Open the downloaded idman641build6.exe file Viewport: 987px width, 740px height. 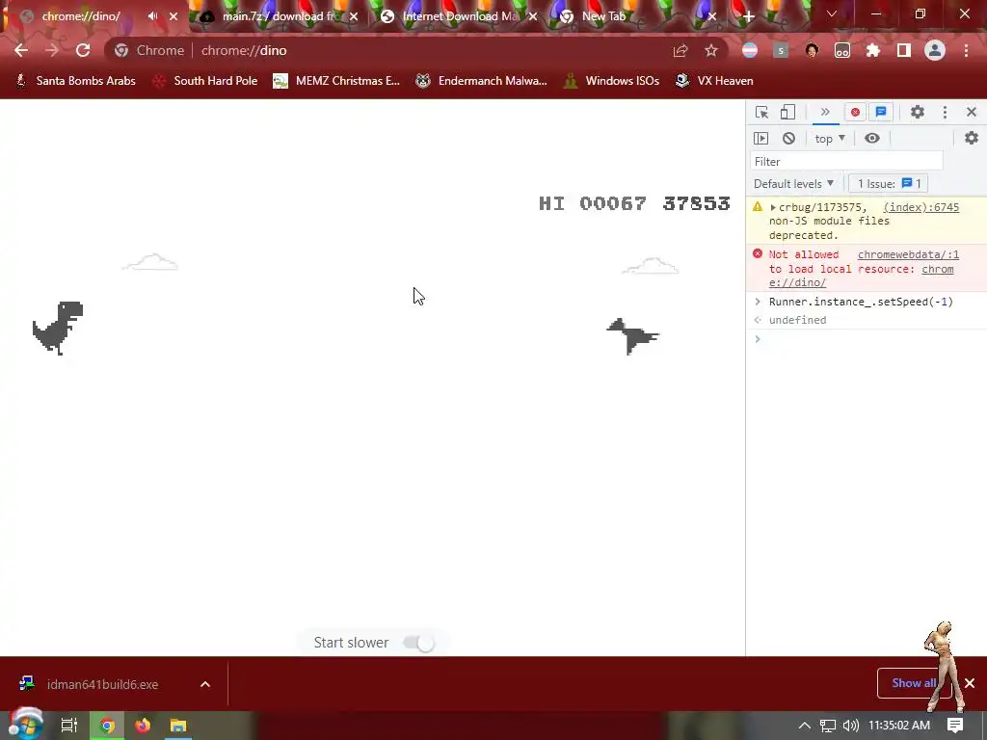tap(102, 684)
